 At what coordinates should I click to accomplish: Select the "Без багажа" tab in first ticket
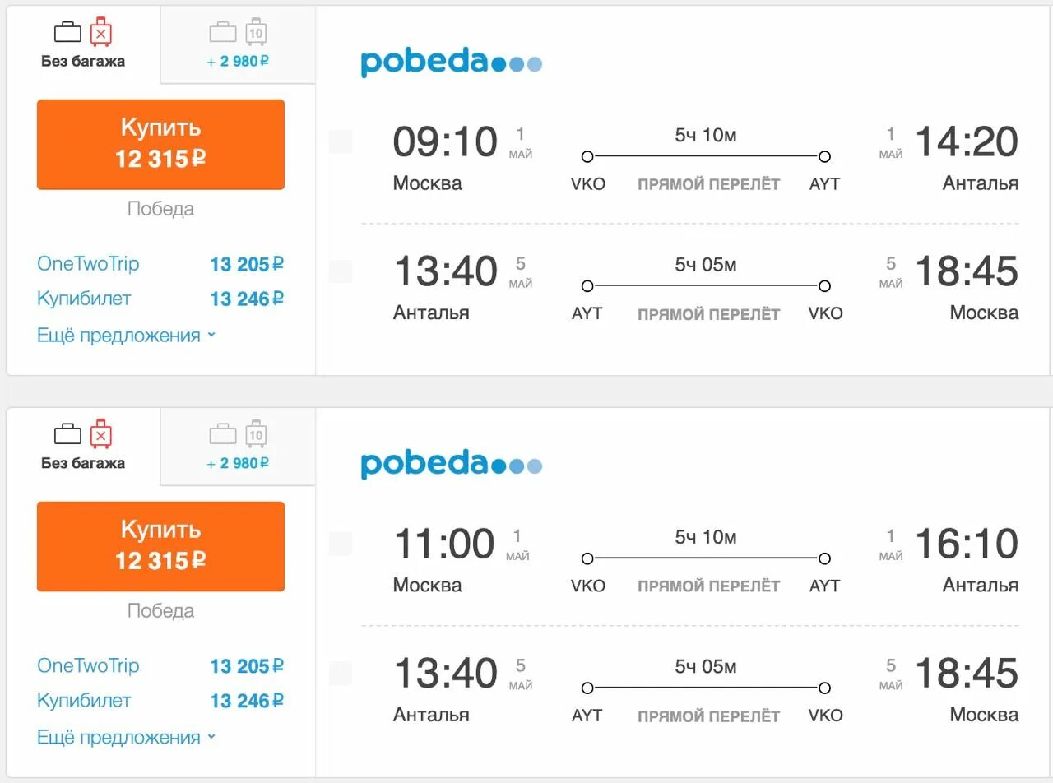(x=83, y=44)
